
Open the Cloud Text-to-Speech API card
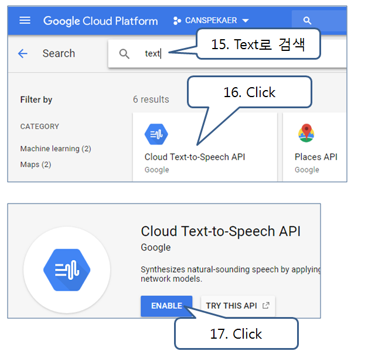tap(205, 147)
